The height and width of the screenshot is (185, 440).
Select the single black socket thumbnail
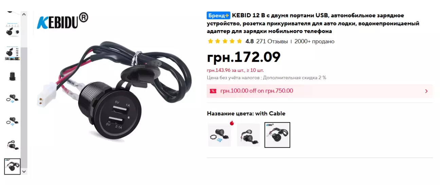click(12, 76)
